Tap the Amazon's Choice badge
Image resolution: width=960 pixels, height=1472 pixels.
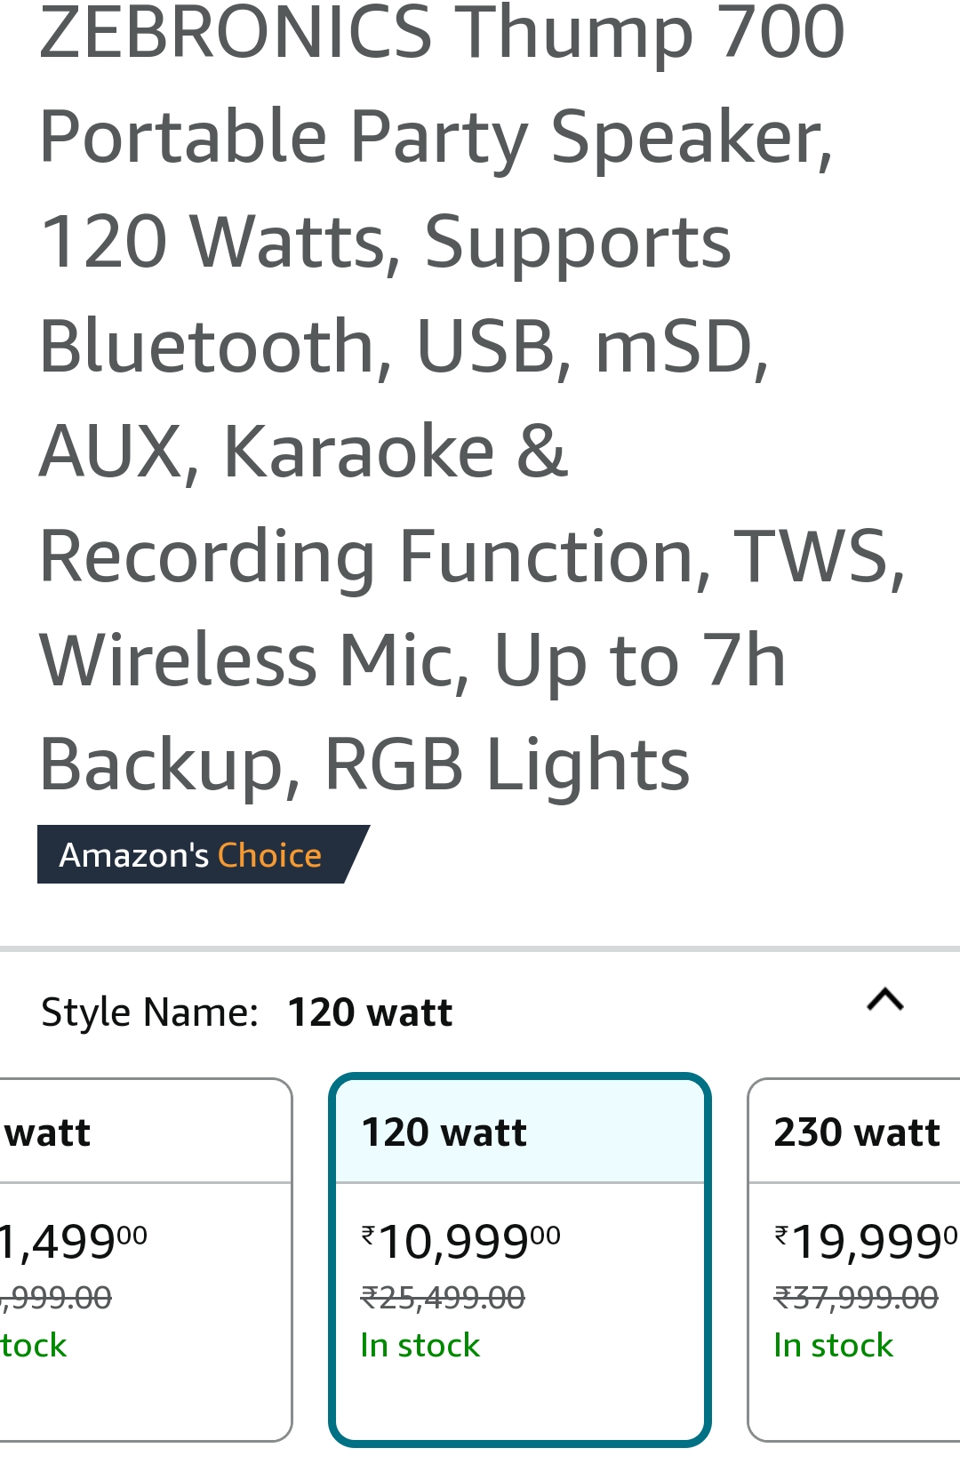[x=203, y=854]
